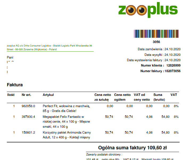Select 'Data zamówienia' date 24.10.2020

coord(172,49)
